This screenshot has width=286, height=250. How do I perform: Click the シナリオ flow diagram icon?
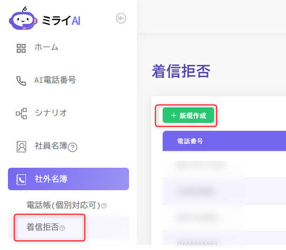click(x=21, y=113)
